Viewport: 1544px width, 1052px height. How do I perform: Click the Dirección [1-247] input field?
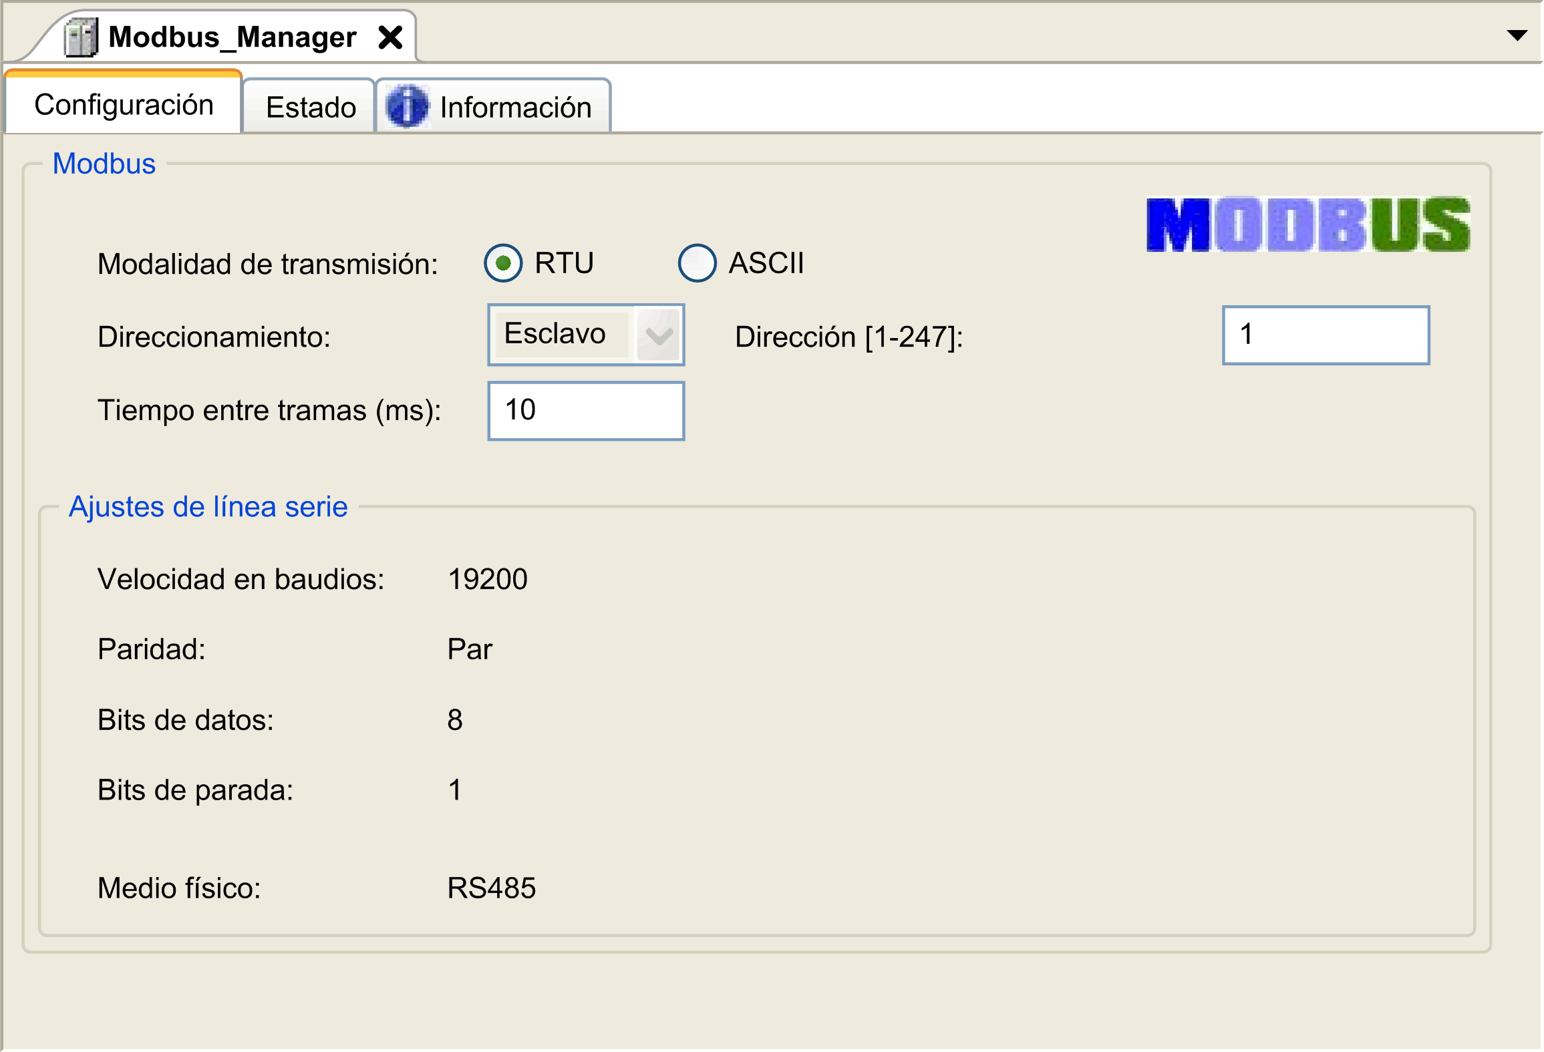[1326, 335]
